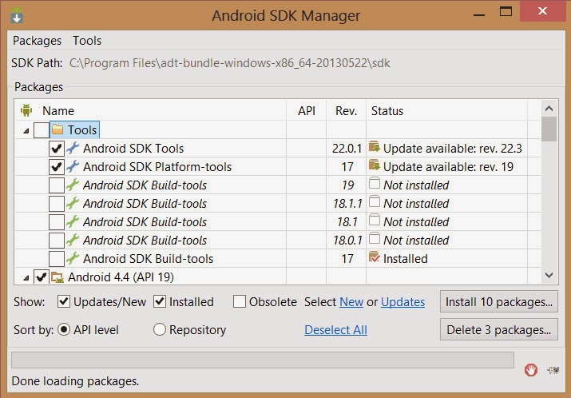The height and width of the screenshot is (398, 571).
Task: Click the Deselect All link
Action: pos(335,329)
